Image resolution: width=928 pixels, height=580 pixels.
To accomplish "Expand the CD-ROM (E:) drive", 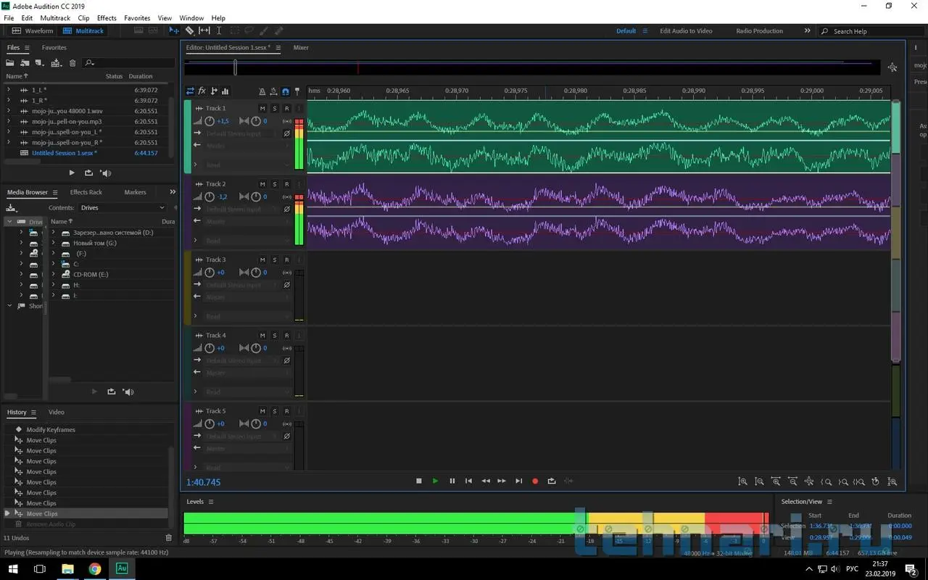I will pos(54,275).
